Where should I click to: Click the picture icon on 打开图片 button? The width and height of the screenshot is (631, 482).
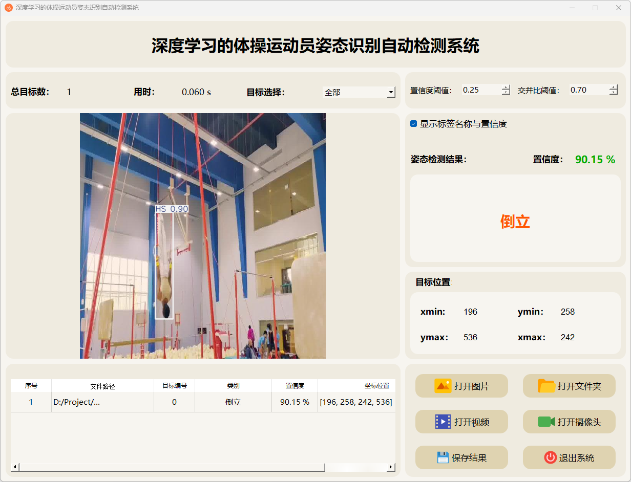443,386
